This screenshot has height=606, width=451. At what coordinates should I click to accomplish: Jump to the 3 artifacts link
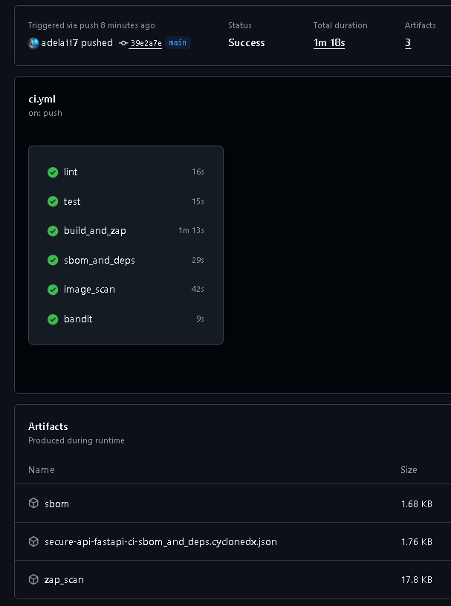click(x=408, y=43)
